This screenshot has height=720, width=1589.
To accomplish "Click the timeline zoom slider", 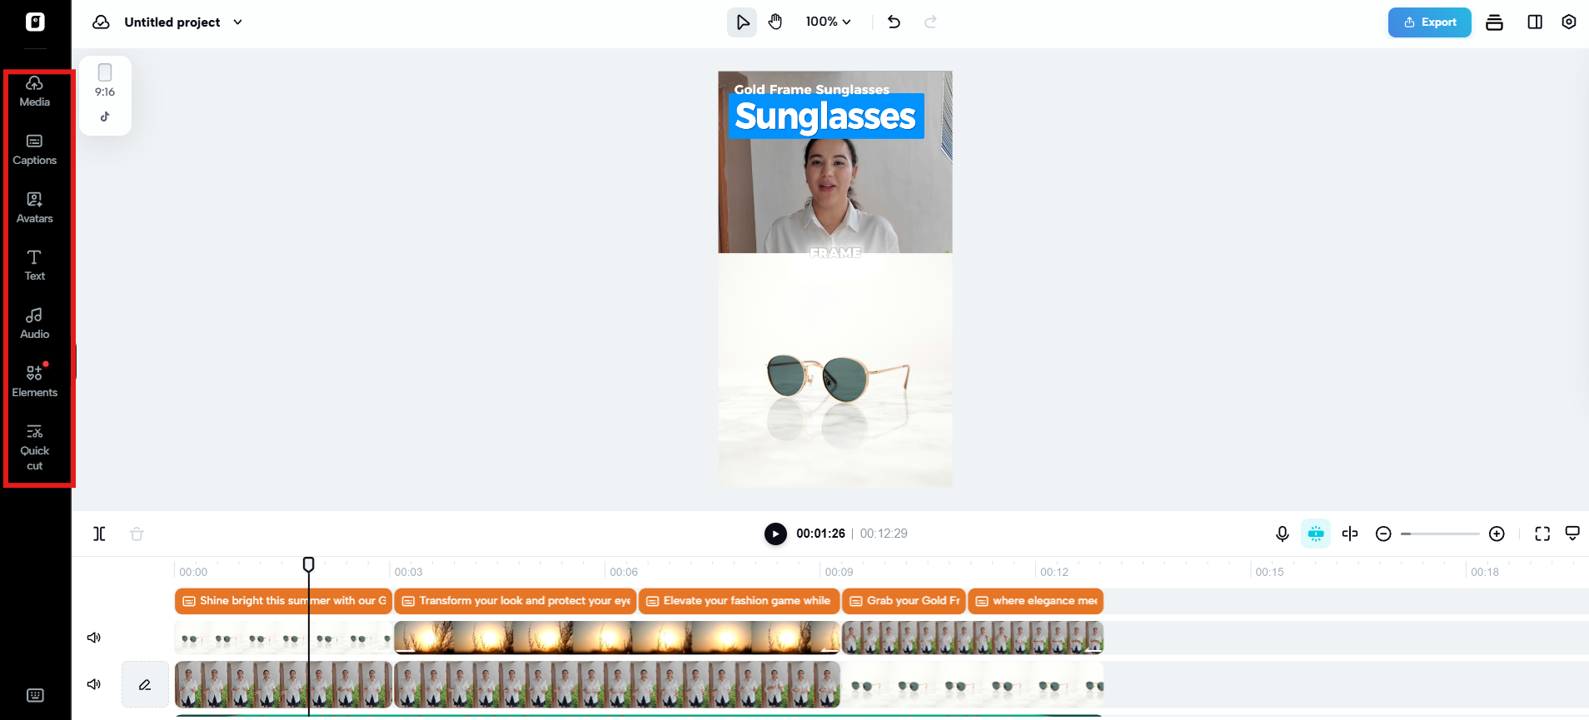I will click(1440, 534).
